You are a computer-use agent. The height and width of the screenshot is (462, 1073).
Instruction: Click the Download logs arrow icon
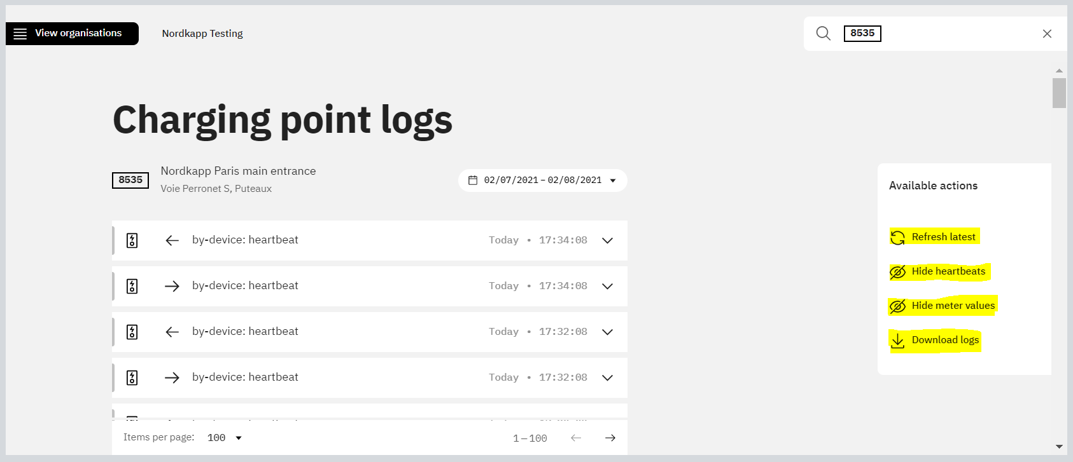pyautogui.click(x=897, y=341)
